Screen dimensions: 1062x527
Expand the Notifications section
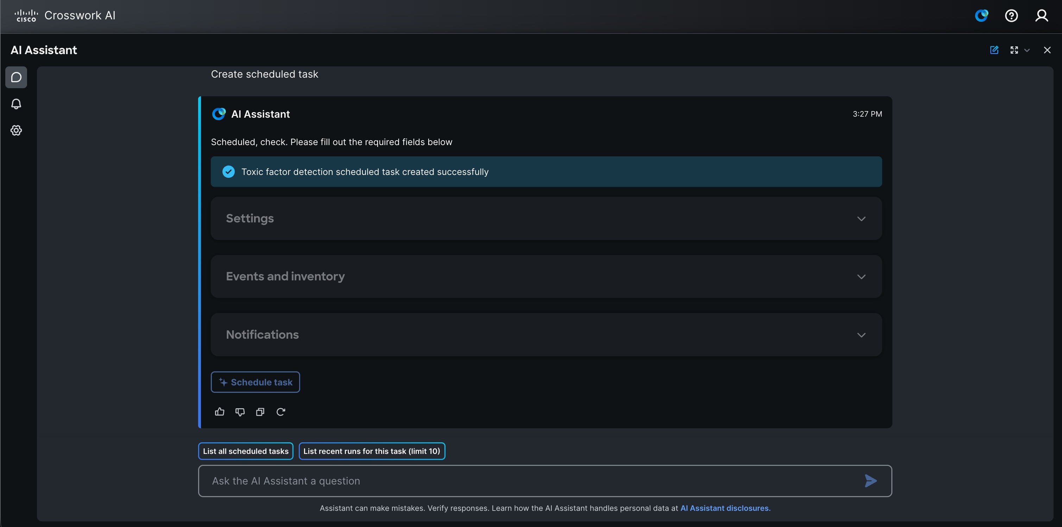546,335
